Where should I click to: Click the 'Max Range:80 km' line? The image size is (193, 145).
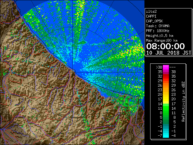[162, 40]
